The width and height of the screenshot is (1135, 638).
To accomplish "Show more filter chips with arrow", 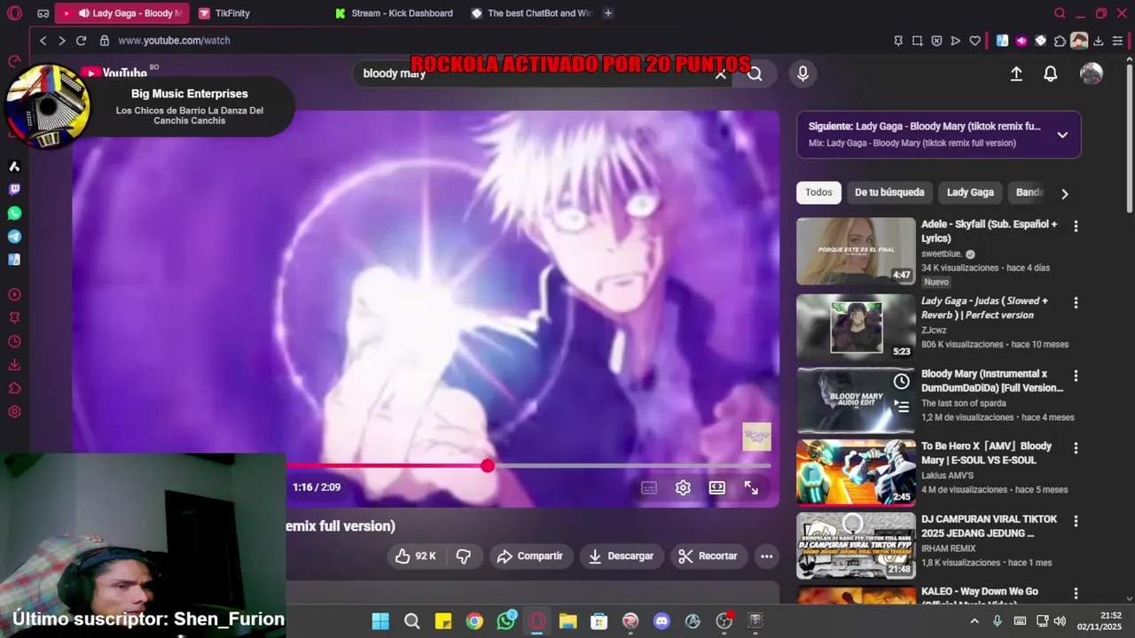I will click(x=1065, y=193).
